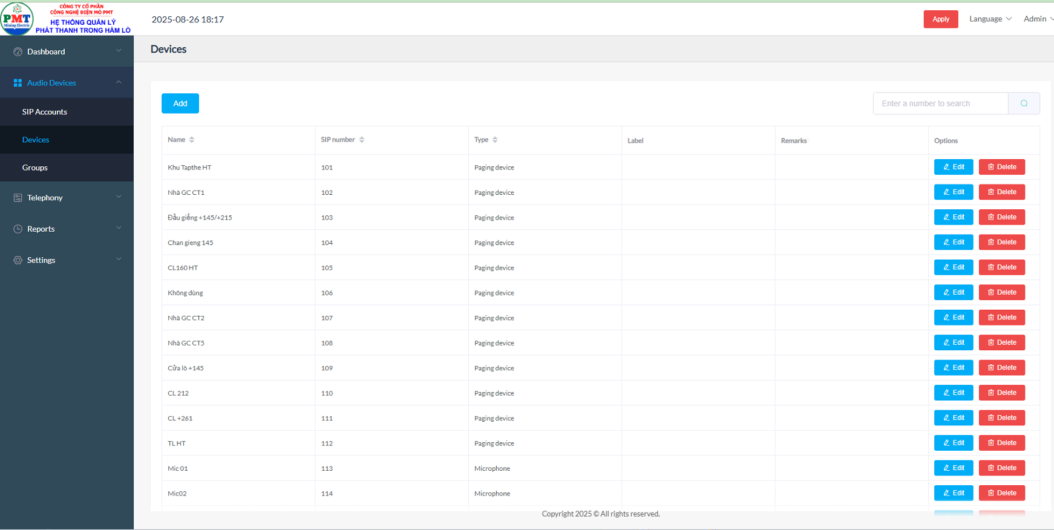Sort devices by SIP number

coord(362,140)
